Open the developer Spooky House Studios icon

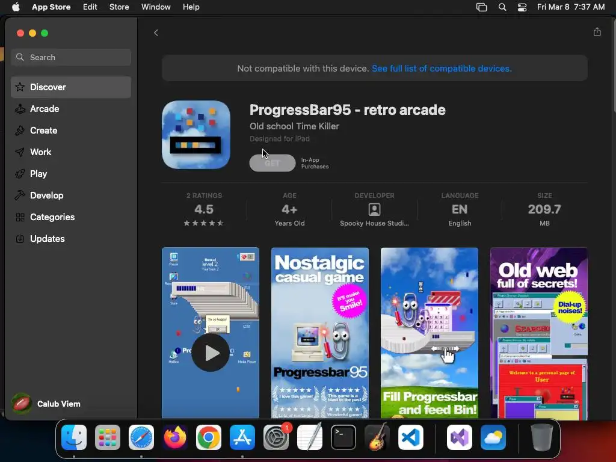pyautogui.click(x=374, y=209)
